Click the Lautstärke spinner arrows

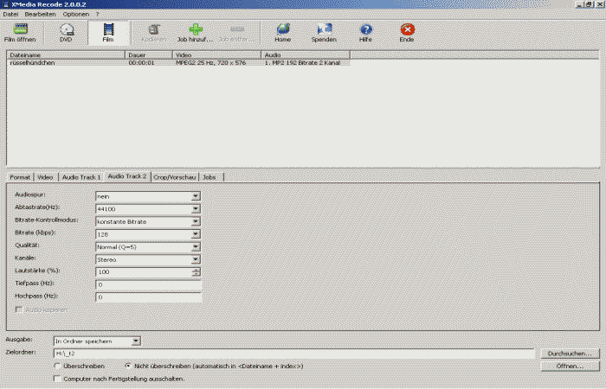(197, 272)
